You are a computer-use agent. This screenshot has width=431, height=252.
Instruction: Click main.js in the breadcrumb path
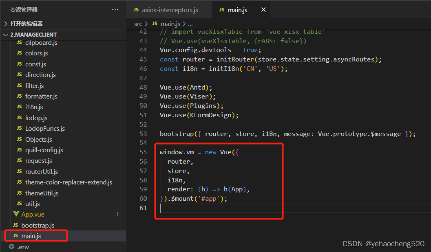pyautogui.click(x=170, y=24)
